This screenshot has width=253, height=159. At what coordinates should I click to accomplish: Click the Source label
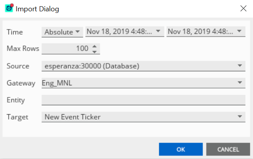[18, 66]
